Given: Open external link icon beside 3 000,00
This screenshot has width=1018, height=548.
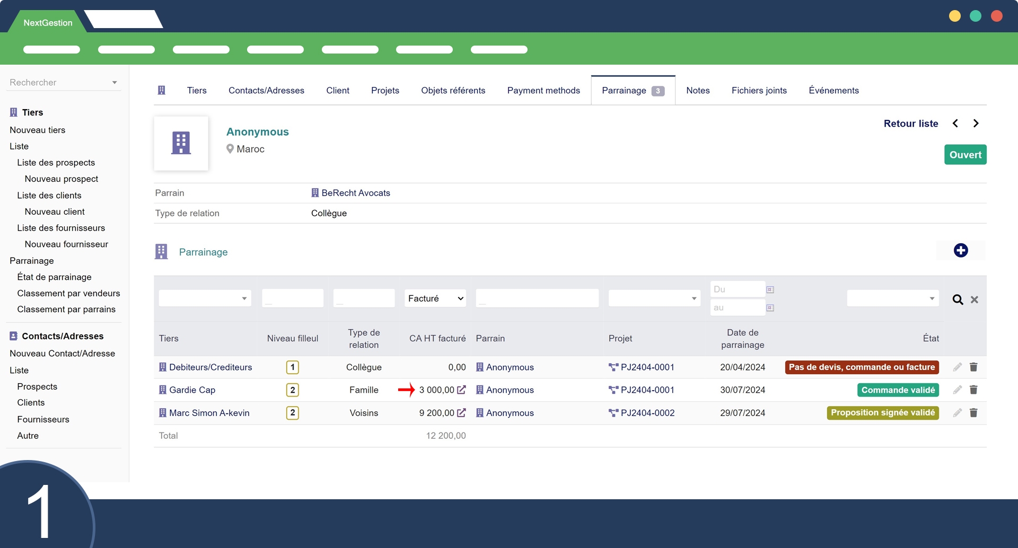Looking at the screenshot, I should click(x=461, y=390).
